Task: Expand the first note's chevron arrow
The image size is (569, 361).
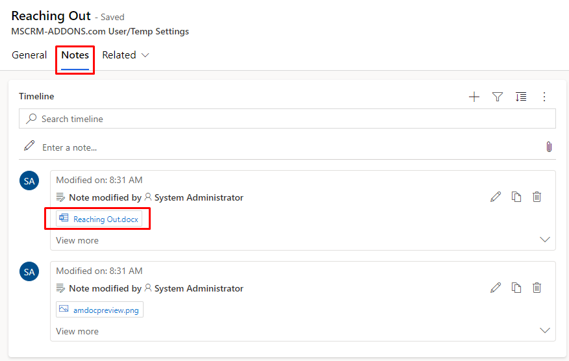Action: coord(545,240)
